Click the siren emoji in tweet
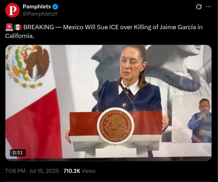Image resolution: width=218 pixels, height=182 pixels. [x=9, y=27]
